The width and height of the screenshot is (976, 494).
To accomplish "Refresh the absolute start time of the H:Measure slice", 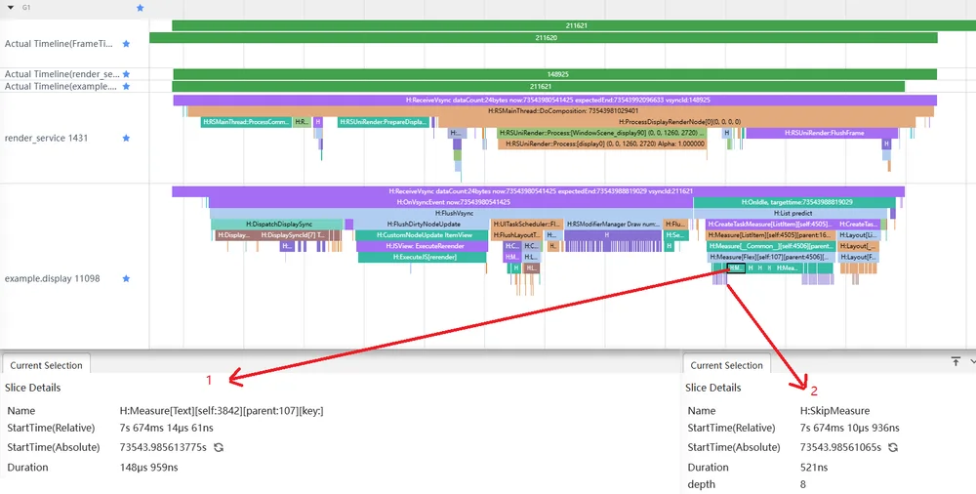I will point(219,447).
